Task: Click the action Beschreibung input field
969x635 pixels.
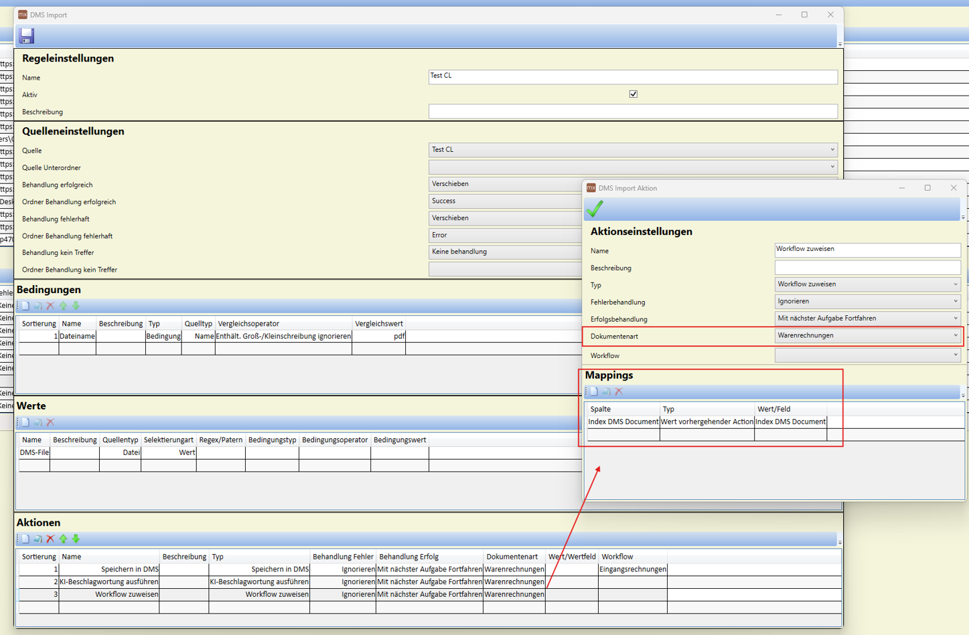Action: click(x=868, y=267)
